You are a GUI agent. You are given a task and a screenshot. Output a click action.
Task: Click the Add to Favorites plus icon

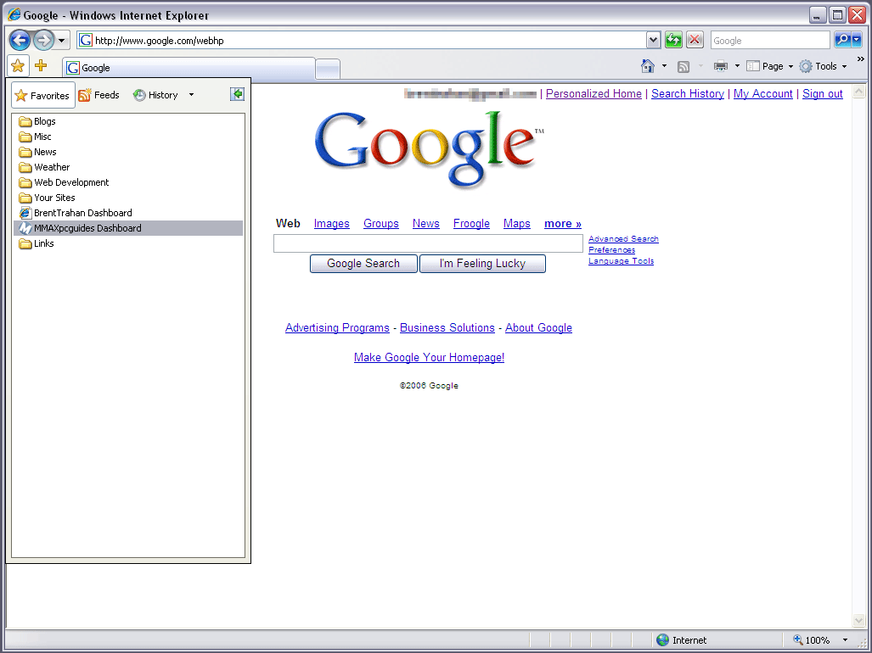(x=41, y=66)
